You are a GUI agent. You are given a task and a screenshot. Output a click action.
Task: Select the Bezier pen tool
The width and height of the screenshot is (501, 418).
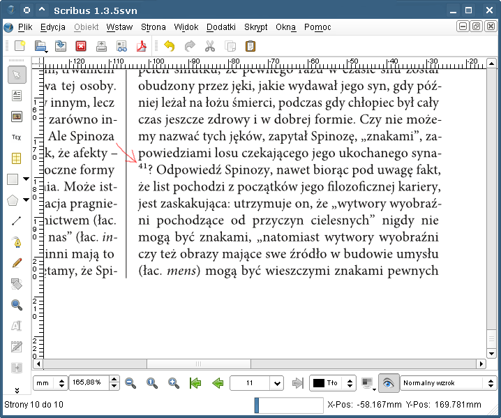[17, 242]
